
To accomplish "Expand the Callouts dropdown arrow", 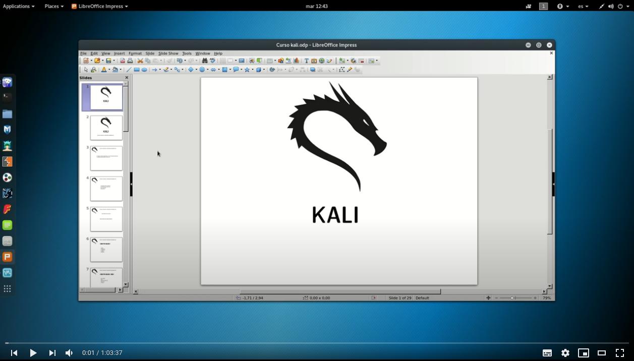I will pyautogui.click(x=242, y=70).
